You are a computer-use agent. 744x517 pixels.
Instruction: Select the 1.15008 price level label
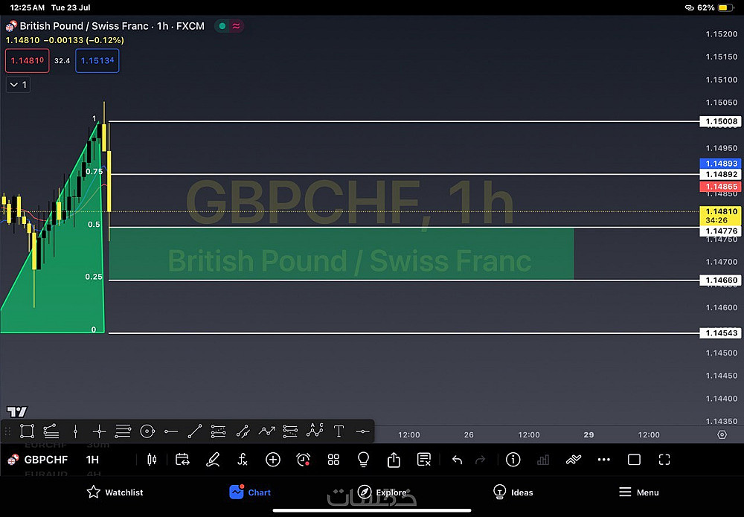pos(721,121)
